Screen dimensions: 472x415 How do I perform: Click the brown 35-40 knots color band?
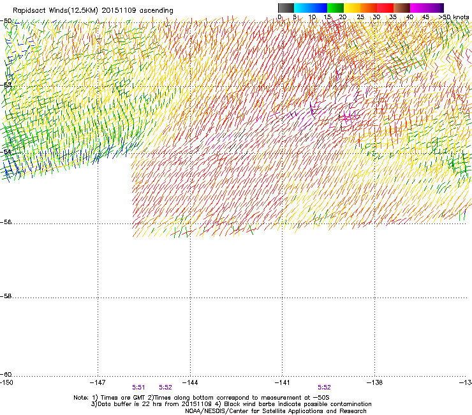coord(402,8)
